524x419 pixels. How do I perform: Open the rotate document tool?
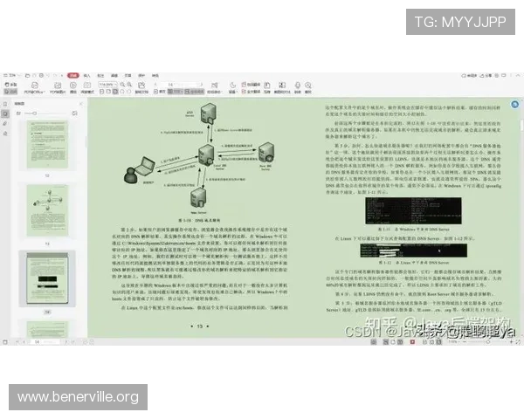pos(141,87)
